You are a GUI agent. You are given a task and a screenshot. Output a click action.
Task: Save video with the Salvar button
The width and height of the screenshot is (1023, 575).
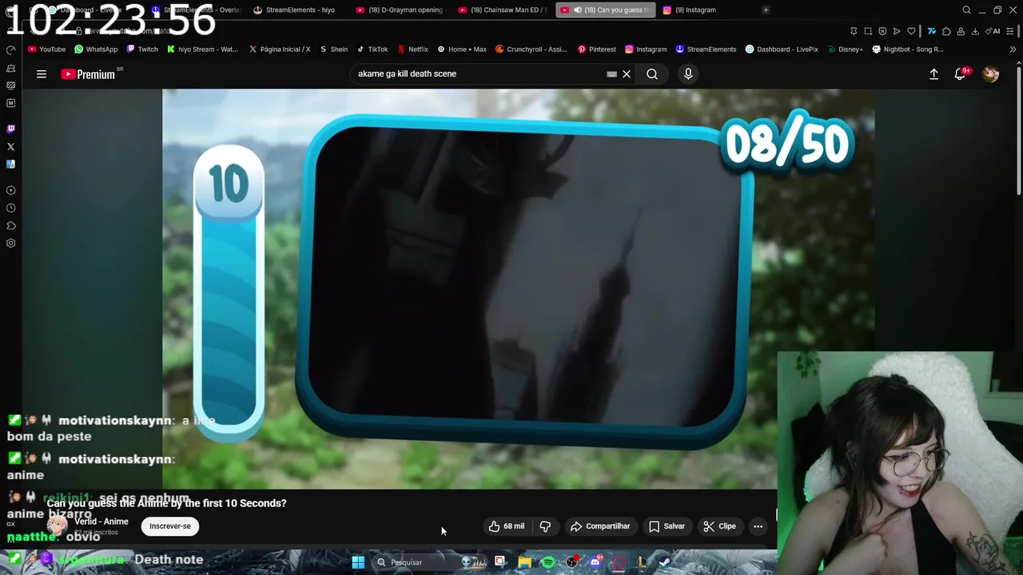coord(667,526)
